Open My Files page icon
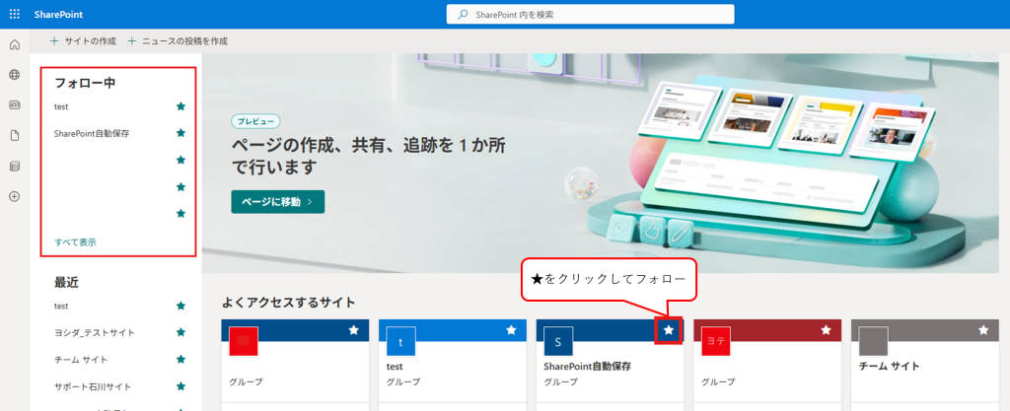Screen dimensions: 1010x411 pyautogui.click(x=14, y=135)
